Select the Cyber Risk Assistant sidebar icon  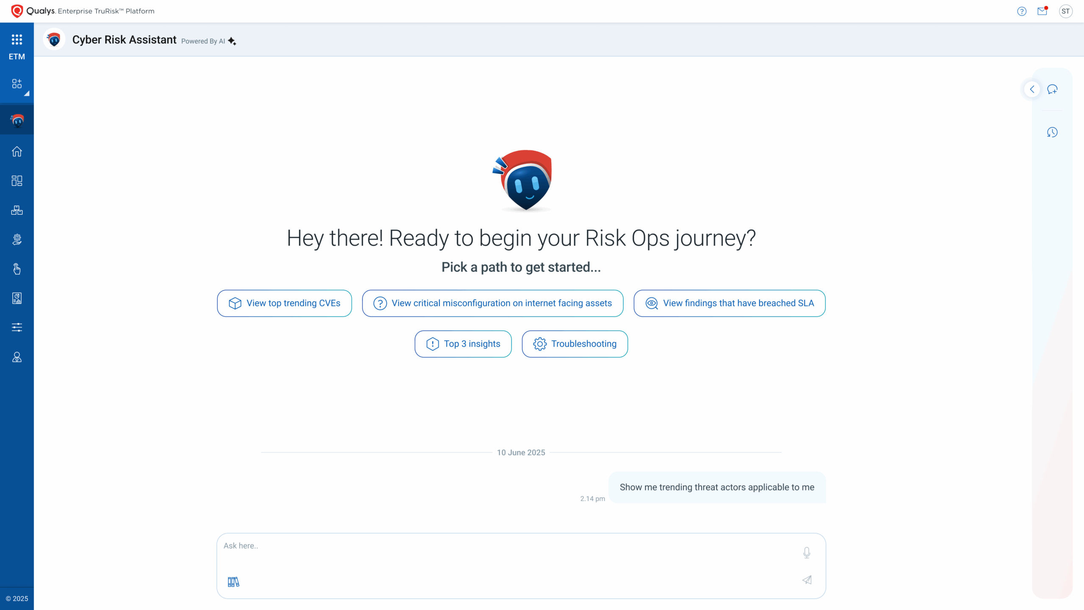tap(17, 121)
